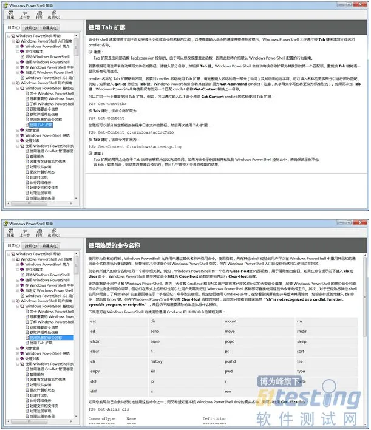Open 获取详细帮助信息 topic in Tab 扩展 window
Viewport: 371px width, 430px height.
(x=44, y=115)
